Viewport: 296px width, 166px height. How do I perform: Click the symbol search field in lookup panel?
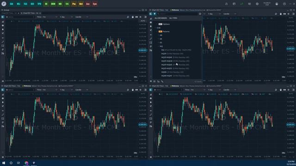[178, 14]
